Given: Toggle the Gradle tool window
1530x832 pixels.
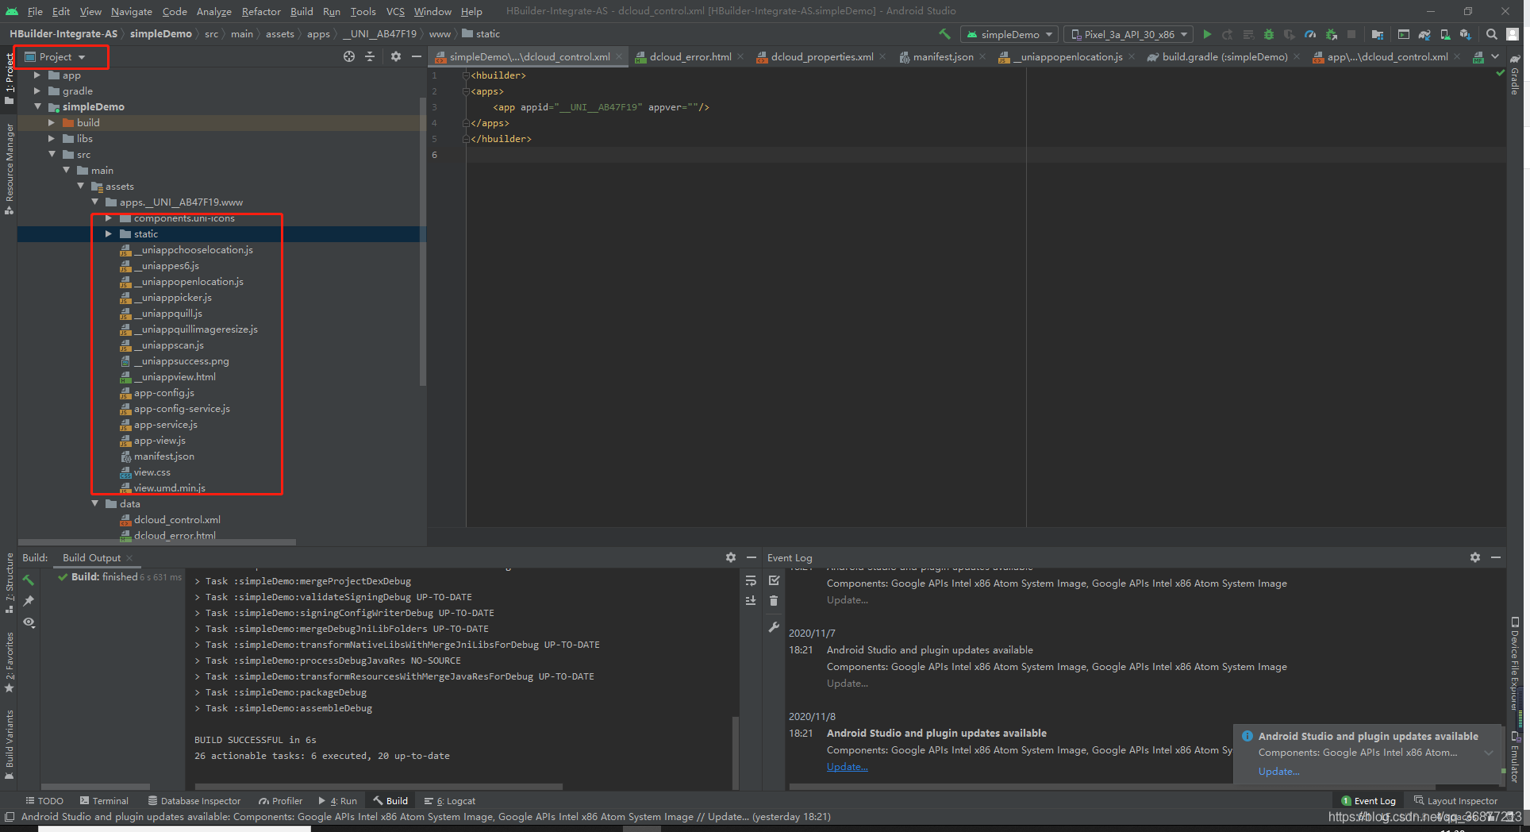Looking at the screenshot, I should pyautogui.click(x=1515, y=76).
